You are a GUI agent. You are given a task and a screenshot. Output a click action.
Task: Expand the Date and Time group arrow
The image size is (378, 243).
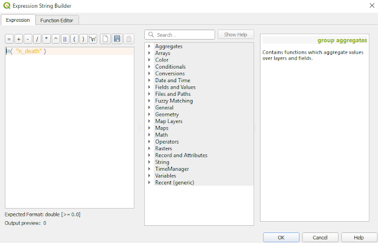149,80
